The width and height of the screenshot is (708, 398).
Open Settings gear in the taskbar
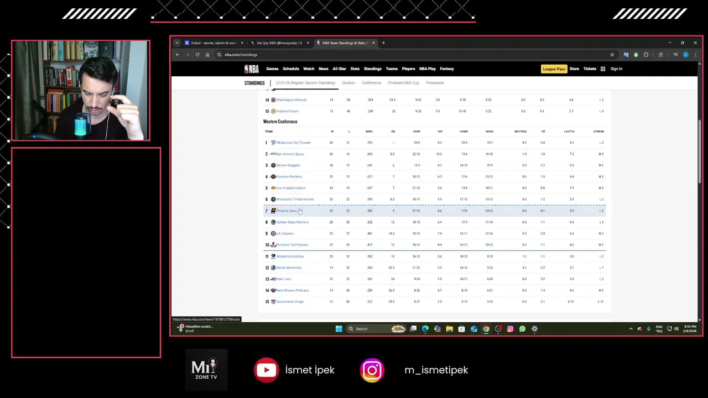click(x=534, y=329)
